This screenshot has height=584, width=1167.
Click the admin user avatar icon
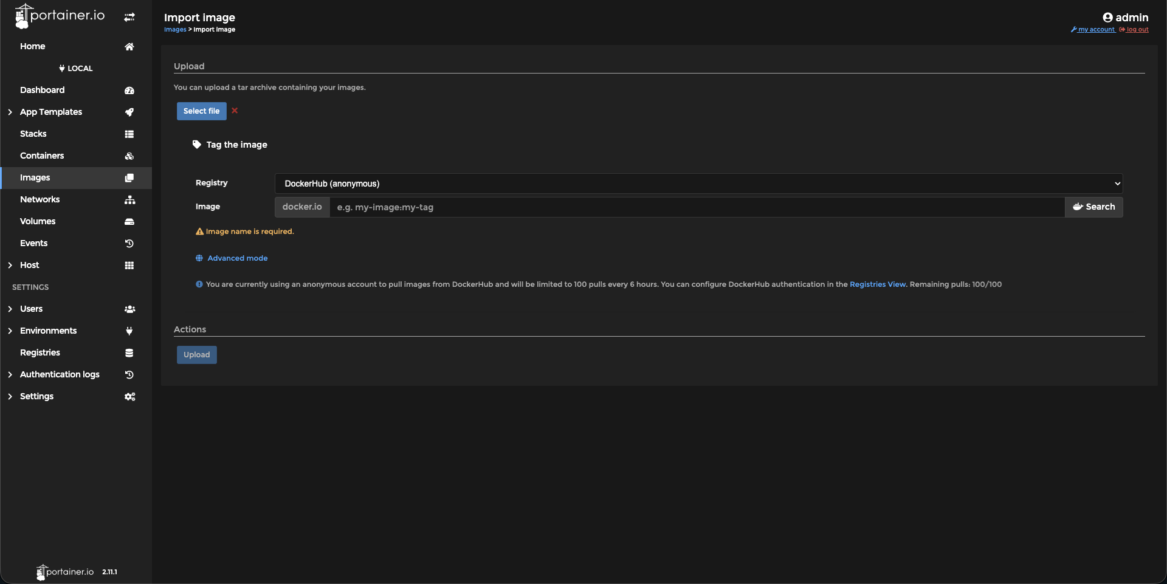1107,18
